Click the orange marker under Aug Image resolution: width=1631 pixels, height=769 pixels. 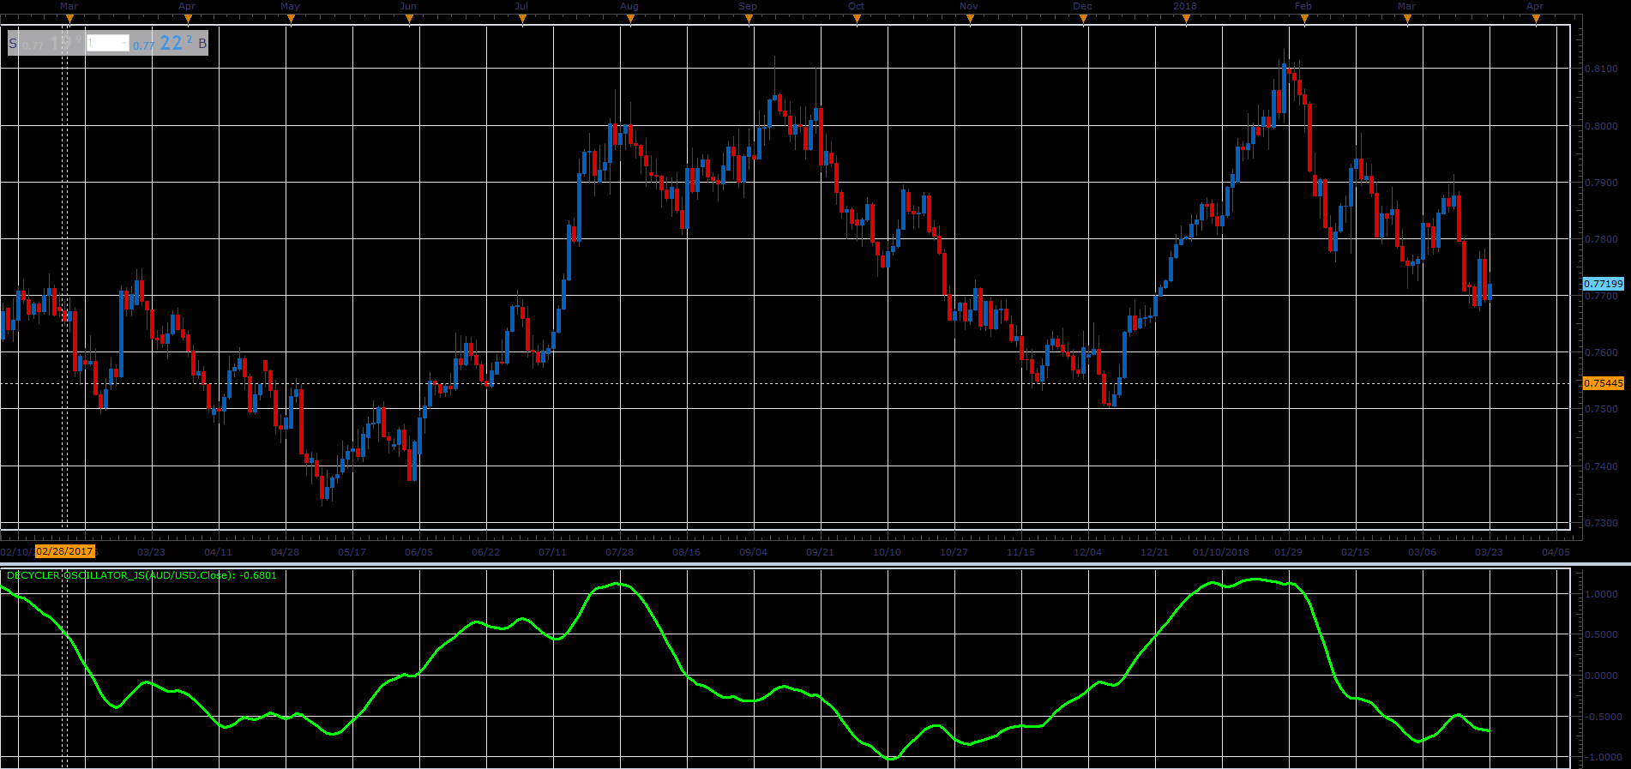(x=630, y=19)
